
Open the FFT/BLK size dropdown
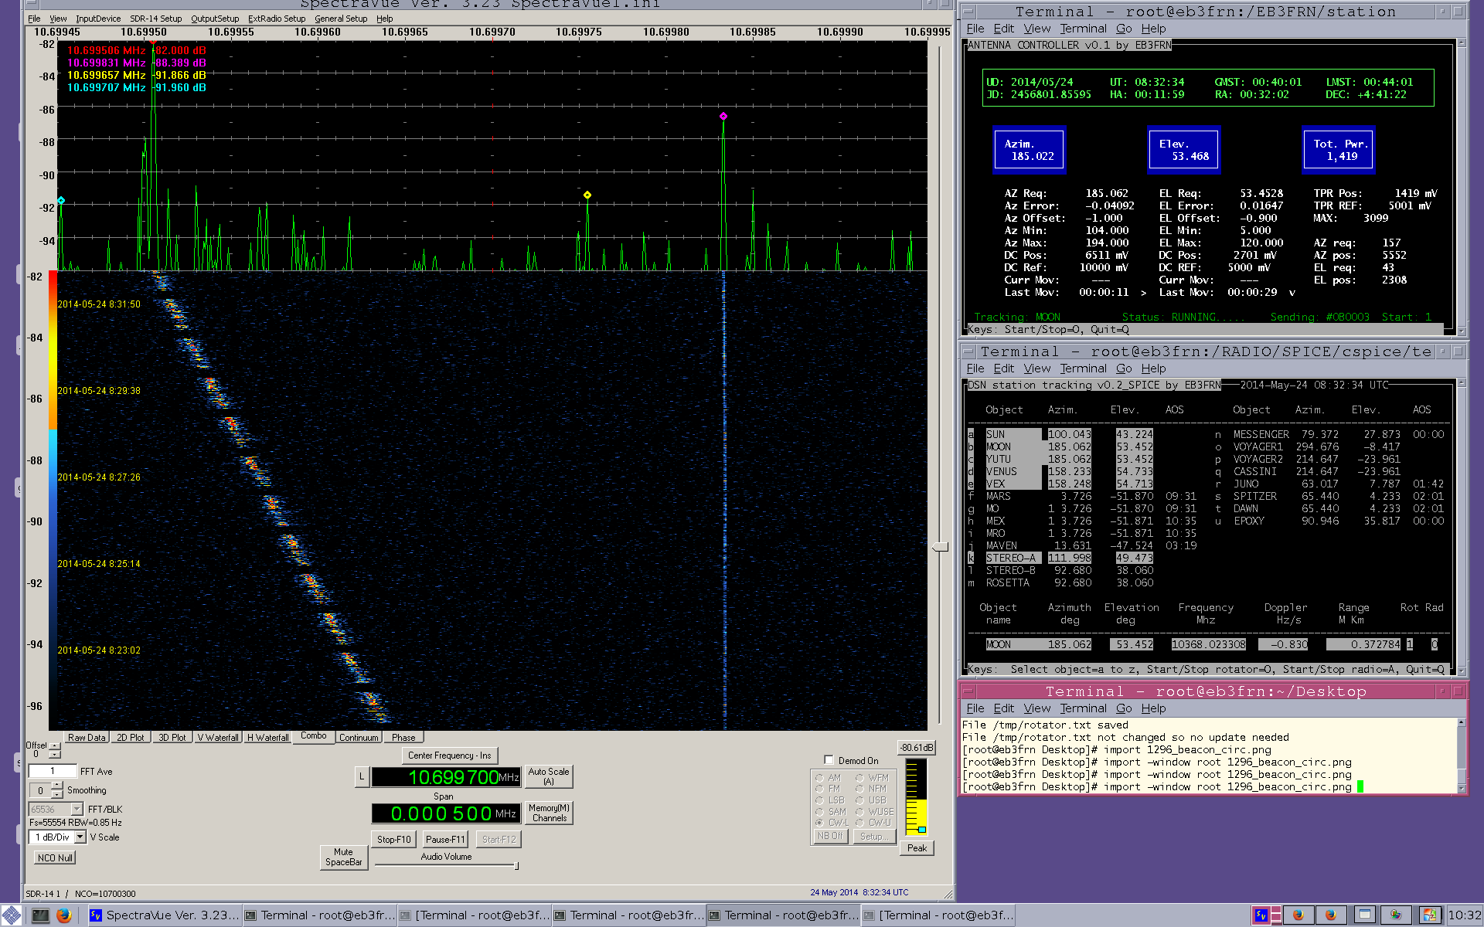coord(77,809)
